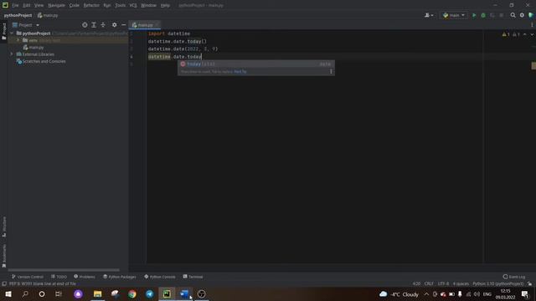Click the 4 spaces indent setting
Image resolution: width=536 pixels, height=301 pixels.
pos(461,284)
